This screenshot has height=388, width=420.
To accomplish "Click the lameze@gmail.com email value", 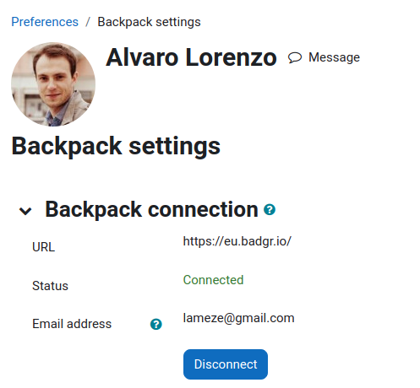I will coord(239,318).
